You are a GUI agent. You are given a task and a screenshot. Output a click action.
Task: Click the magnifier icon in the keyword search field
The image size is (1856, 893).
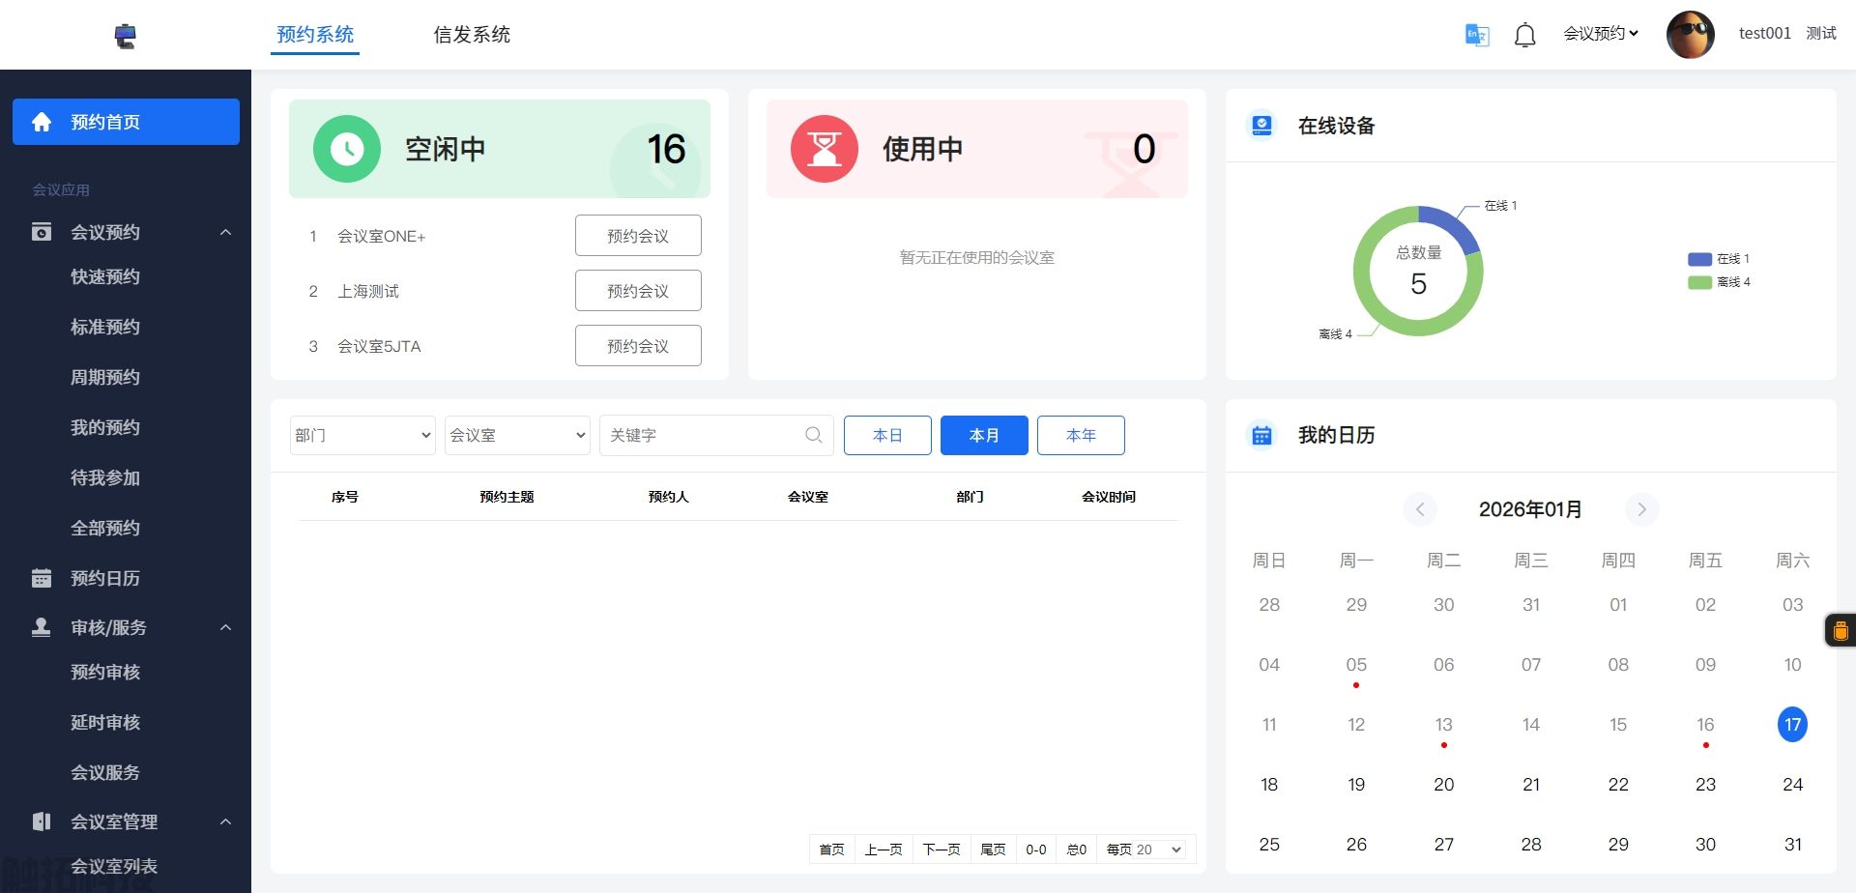813,435
